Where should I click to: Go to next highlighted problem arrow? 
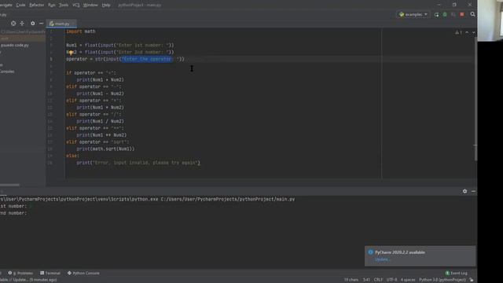[x=473, y=32]
